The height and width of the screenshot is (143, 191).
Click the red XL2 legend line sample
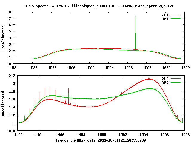point(175,79)
